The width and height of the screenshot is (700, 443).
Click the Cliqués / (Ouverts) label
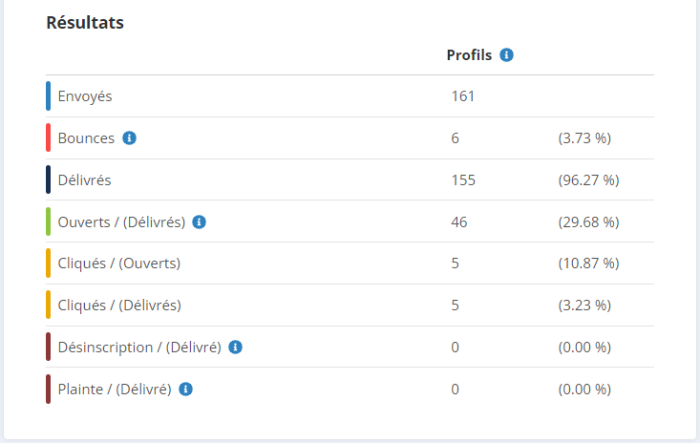coord(119,264)
